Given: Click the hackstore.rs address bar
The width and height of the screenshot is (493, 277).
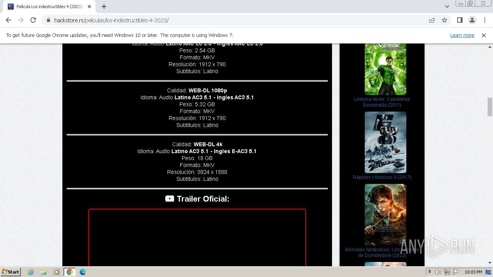Looking at the screenshot, I should [x=235, y=20].
